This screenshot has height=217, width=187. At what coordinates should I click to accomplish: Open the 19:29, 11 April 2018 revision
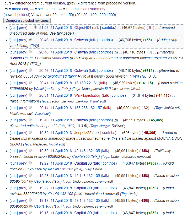coord(56,164)
